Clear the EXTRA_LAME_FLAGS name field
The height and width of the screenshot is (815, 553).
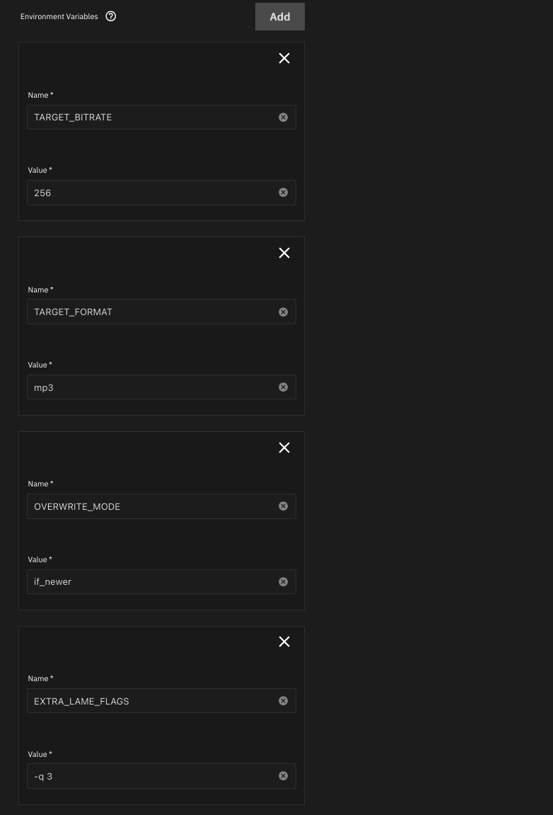pos(283,700)
